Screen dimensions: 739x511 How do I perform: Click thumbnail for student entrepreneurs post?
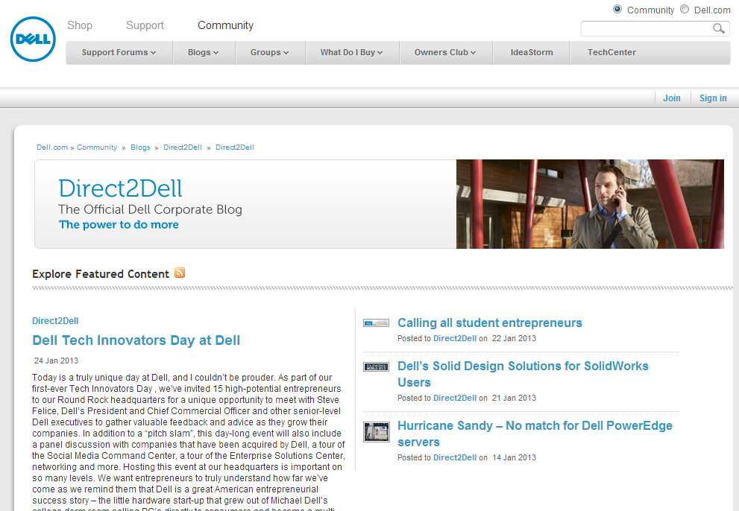(376, 323)
